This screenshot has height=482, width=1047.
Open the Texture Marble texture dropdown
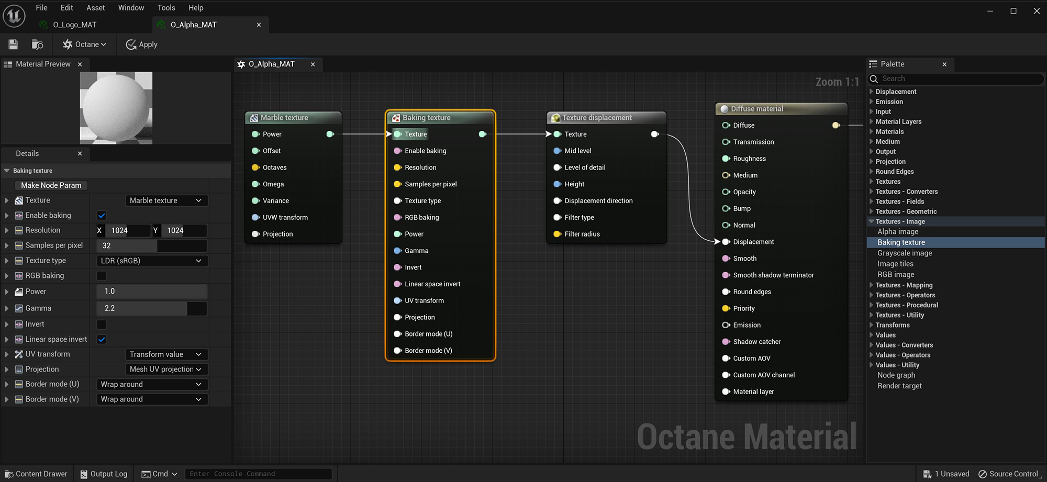[166, 200]
